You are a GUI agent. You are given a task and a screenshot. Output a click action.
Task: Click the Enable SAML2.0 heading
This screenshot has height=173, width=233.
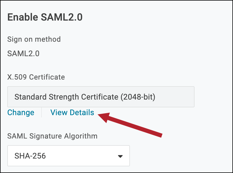point(45,17)
